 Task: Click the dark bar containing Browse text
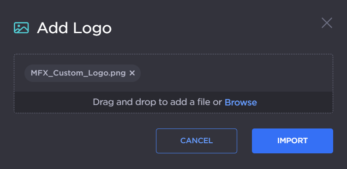pyautogui.click(x=173, y=102)
